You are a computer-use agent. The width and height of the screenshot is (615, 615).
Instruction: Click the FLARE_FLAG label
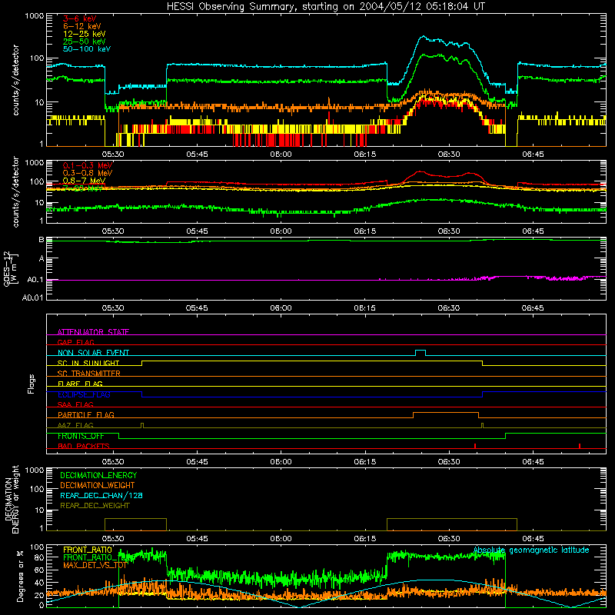[80, 384]
